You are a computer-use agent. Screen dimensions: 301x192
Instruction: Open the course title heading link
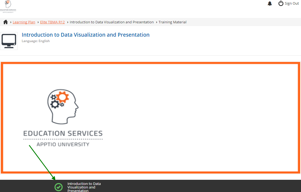[86, 35]
